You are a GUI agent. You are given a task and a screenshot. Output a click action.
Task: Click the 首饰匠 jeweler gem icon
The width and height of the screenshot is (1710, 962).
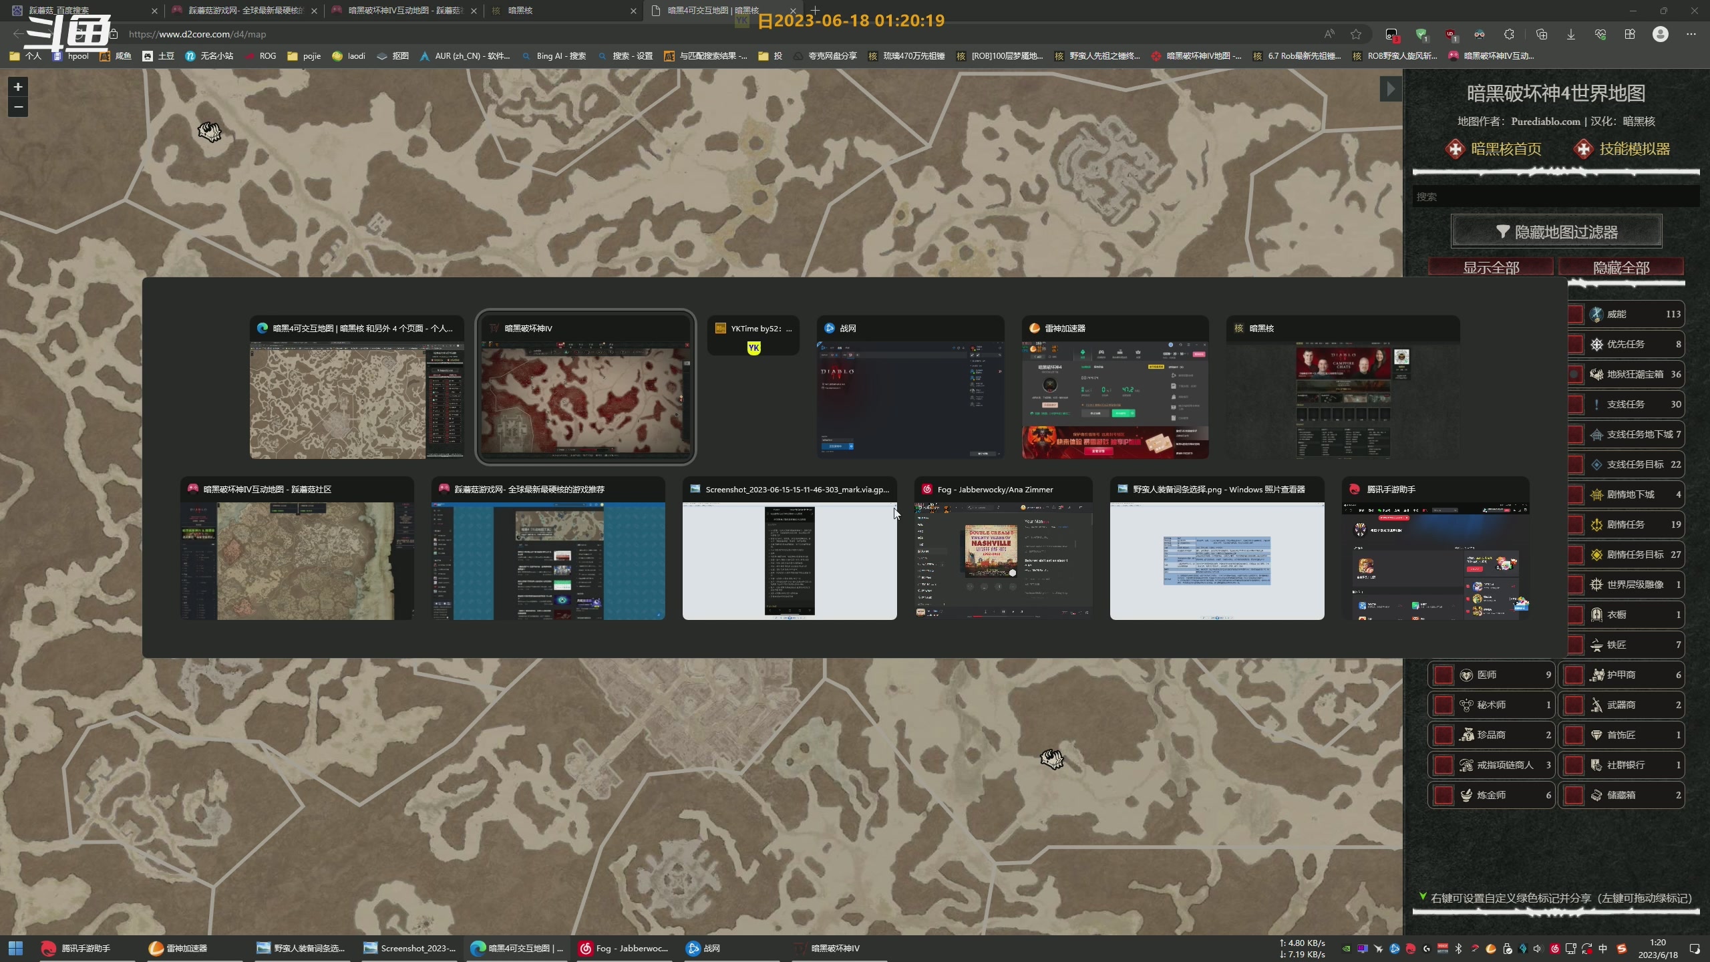pos(1596,735)
